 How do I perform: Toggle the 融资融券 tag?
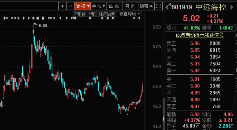[x=107, y=14]
